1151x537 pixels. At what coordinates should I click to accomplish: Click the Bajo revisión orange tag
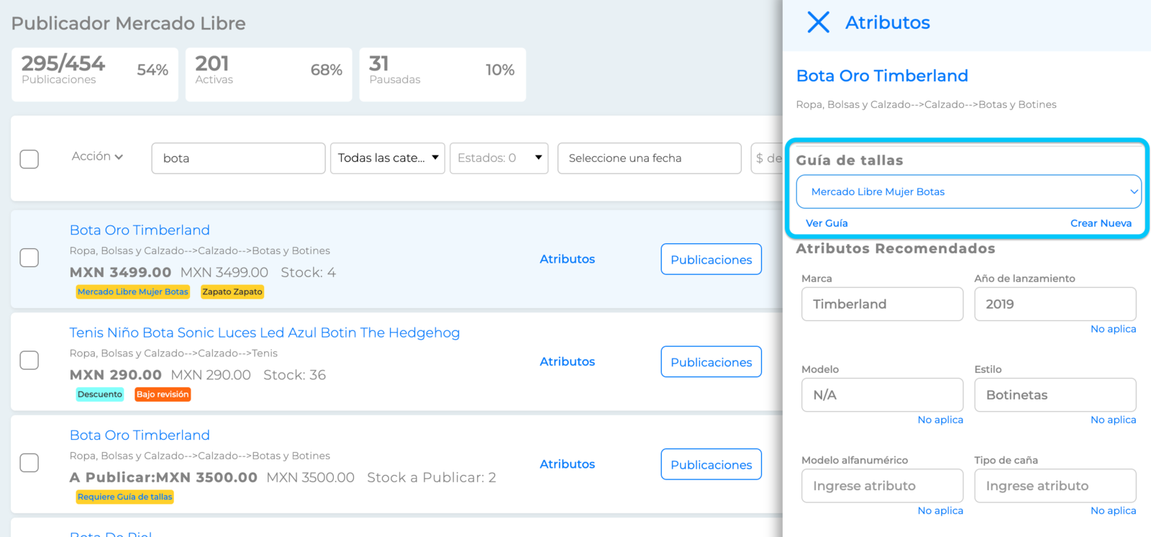coord(163,394)
